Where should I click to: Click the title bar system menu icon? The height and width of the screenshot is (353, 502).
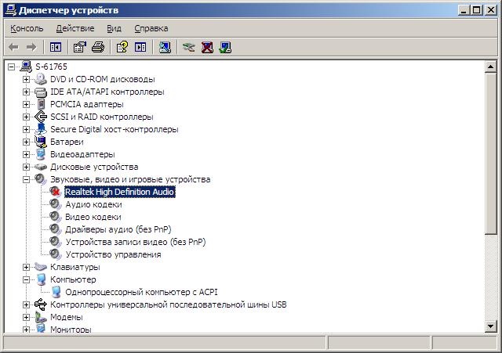click(10, 10)
